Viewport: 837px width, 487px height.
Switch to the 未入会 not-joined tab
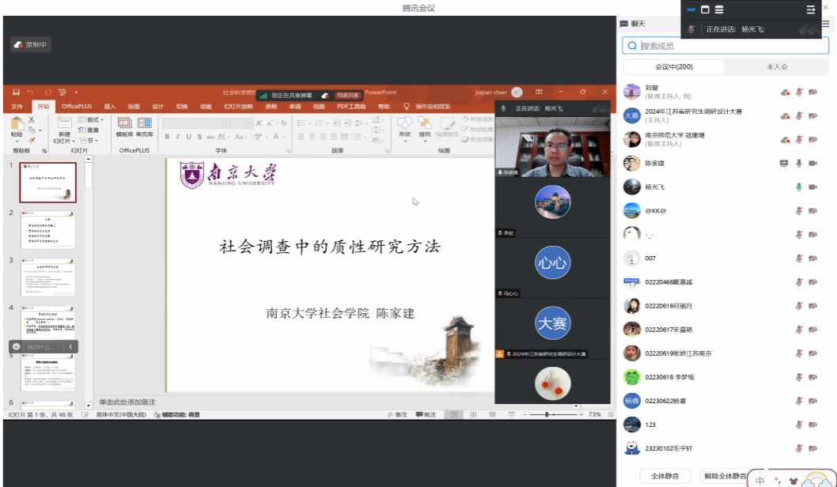[777, 66]
